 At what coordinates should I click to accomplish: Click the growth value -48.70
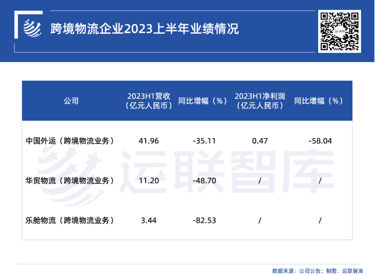(204, 180)
